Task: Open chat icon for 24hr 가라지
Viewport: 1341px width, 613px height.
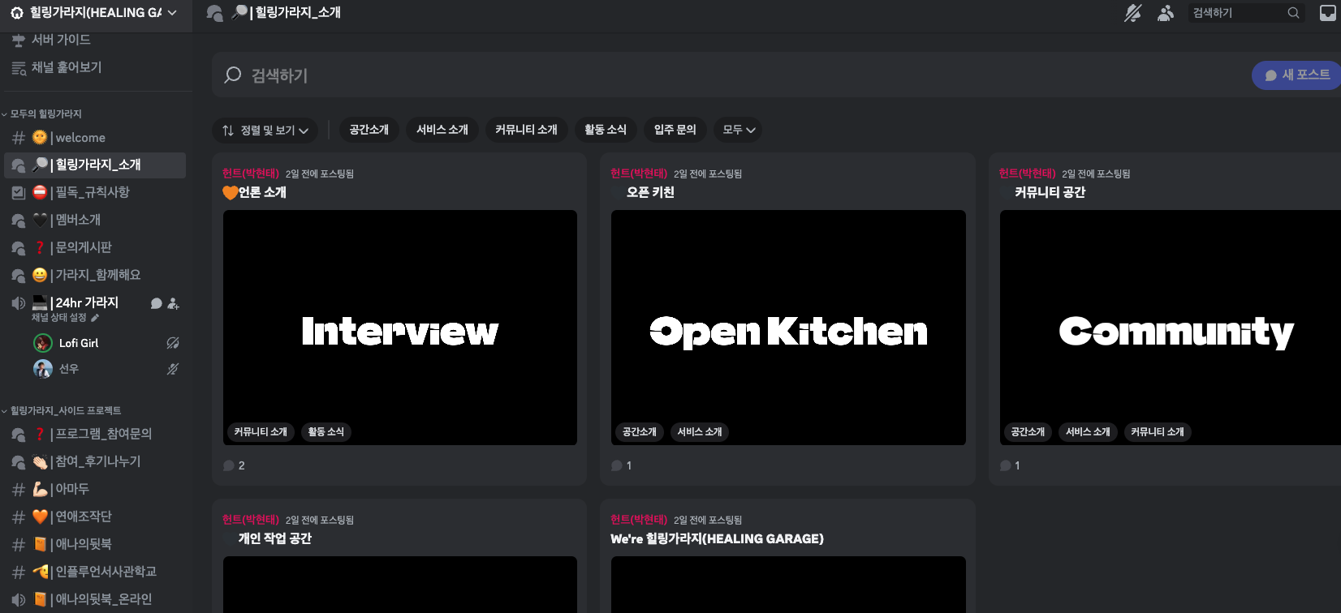Action: [x=157, y=303]
